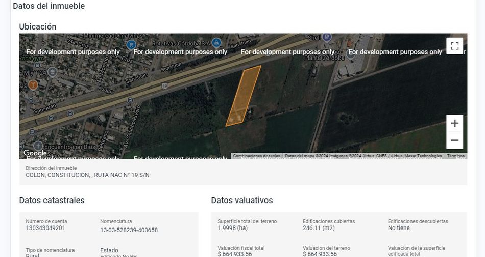
Task: Select the Shell gas station marker
Action: pyautogui.click(x=327, y=37)
